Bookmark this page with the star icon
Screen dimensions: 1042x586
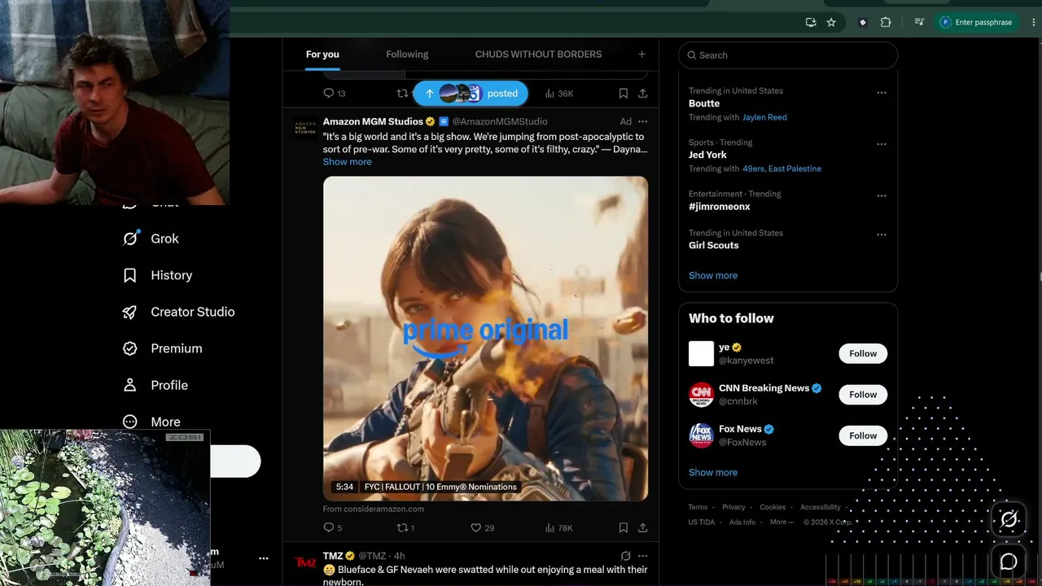coord(831,23)
